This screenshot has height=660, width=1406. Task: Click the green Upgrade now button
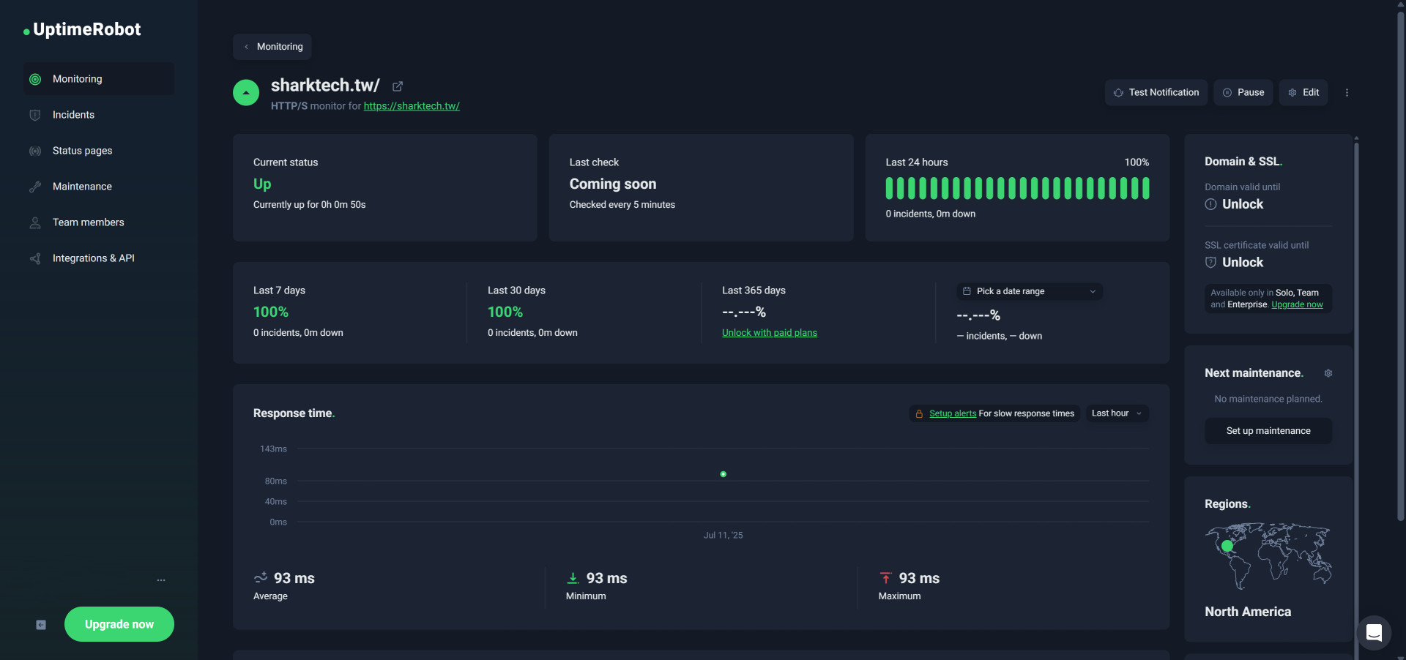(x=119, y=624)
